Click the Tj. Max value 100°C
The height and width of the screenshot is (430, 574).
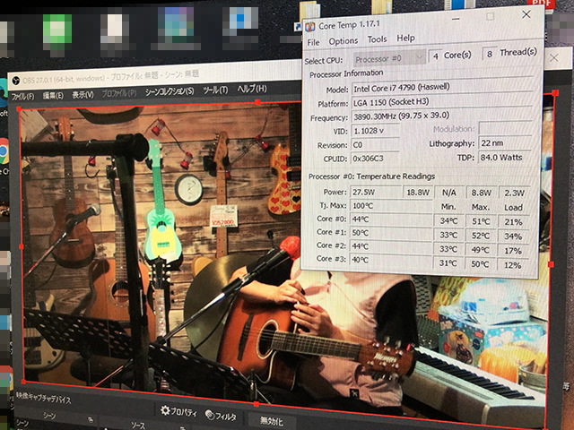click(x=391, y=206)
